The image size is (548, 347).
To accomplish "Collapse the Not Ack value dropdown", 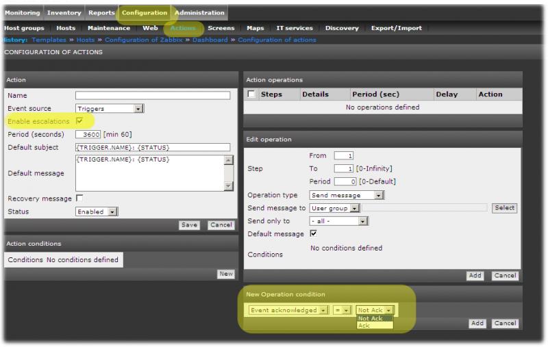I will tap(375, 310).
